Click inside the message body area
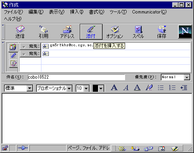Viewport: 194px width, 153px height. point(97,118)
